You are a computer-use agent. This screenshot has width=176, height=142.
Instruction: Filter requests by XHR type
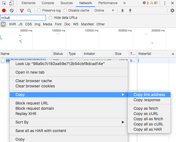point(12,24)
